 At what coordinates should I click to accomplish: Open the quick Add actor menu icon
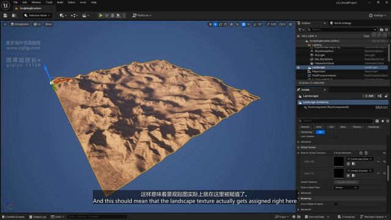tap(62, 15)
